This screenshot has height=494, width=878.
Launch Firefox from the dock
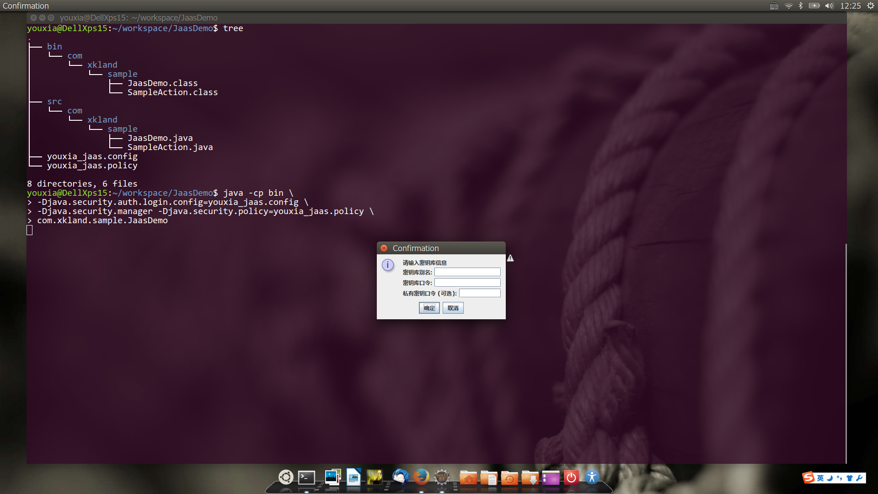(x=421, y=477)
